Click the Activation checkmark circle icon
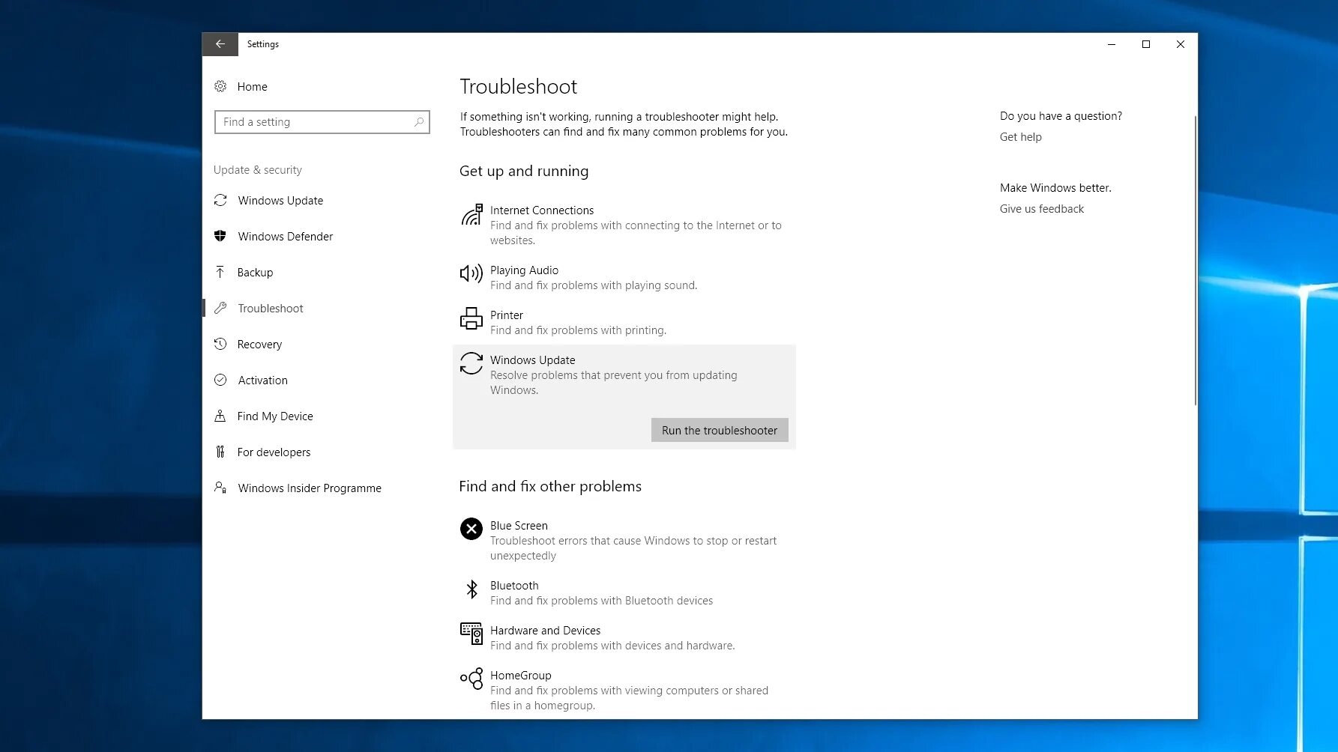The width and height of the screenshot is (1338, 752). 220,380
